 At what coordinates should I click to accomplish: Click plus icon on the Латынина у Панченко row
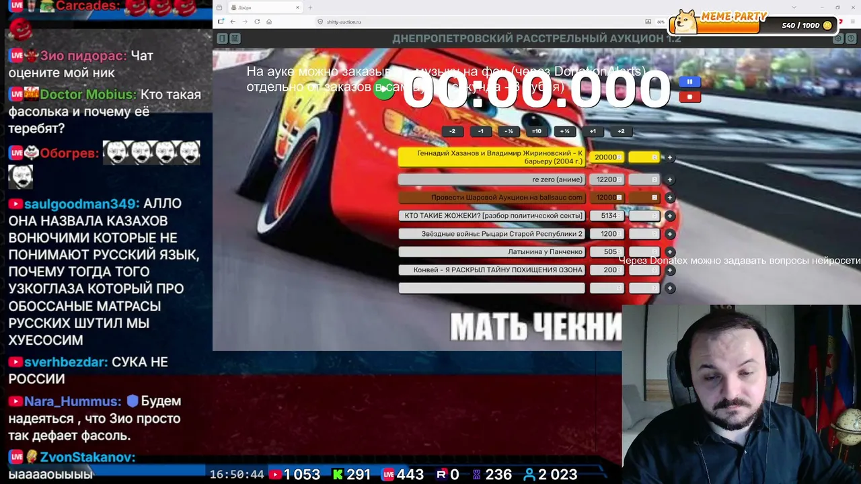pyautogui.click(x=669, y=252)
